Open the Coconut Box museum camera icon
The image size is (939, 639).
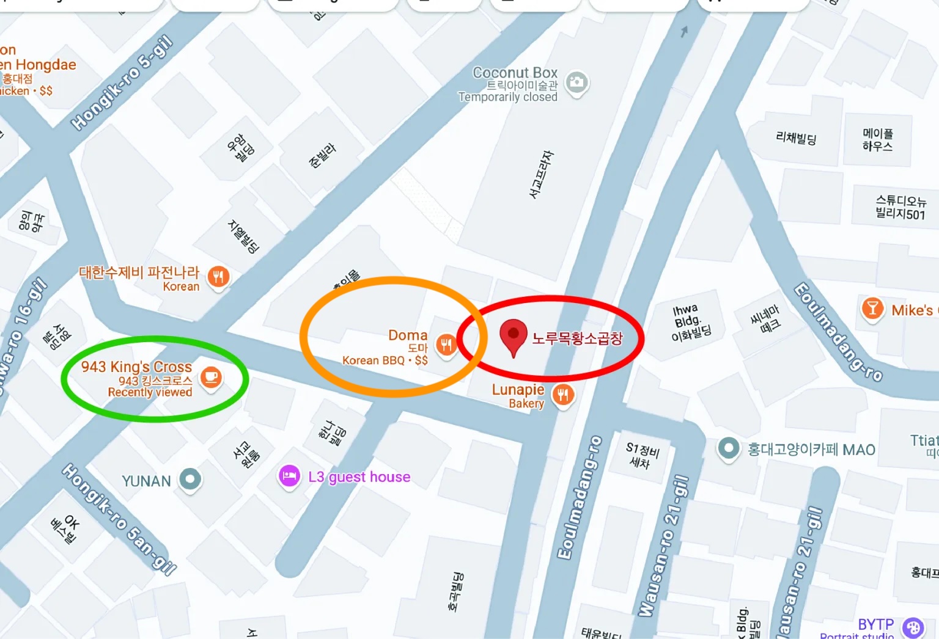coord(576,82)
